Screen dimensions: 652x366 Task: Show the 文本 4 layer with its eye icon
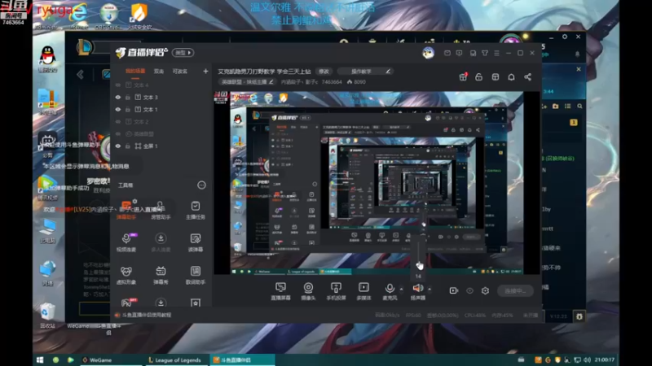[118, 85]
